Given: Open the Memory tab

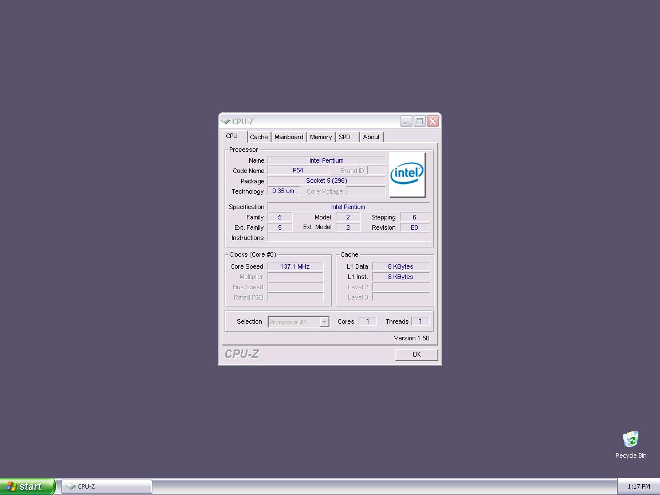Looking at the screenshot, I should tap(321, 137).
